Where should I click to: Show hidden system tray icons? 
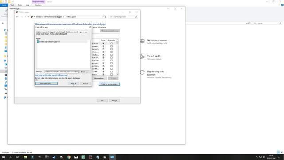click(x=256, y=157)
